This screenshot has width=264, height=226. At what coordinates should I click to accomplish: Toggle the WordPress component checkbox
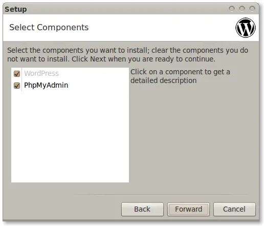coord(17,74)
